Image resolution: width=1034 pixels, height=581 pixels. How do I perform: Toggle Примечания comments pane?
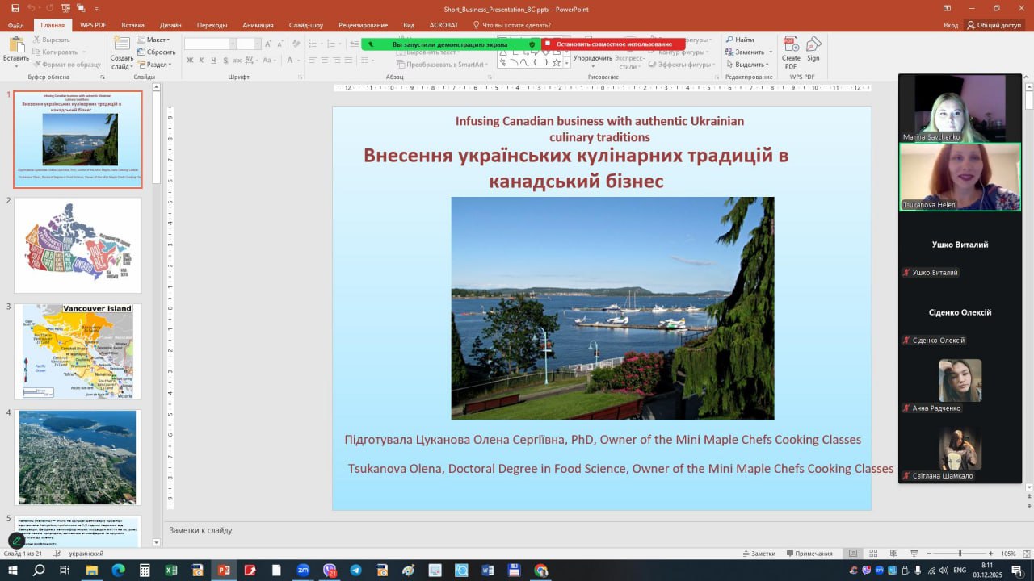click(808, 554)
